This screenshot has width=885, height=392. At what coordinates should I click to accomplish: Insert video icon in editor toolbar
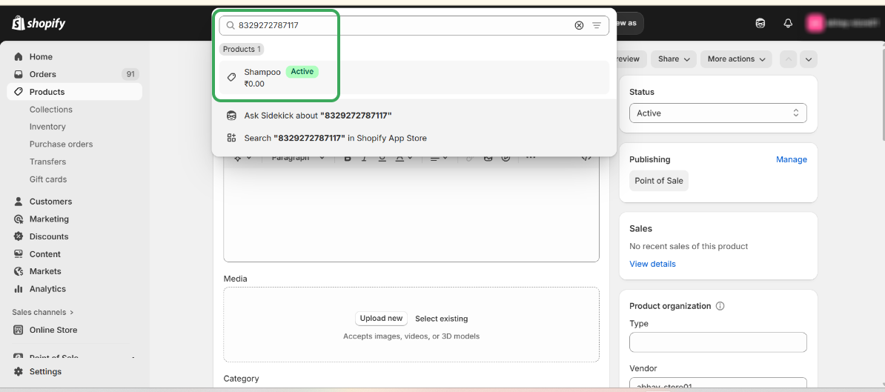pos(506,158)
